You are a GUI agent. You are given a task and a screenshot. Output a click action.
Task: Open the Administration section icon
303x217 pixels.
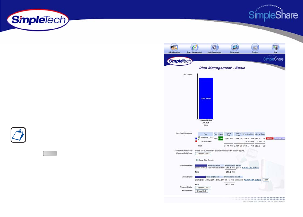[174, 47]
